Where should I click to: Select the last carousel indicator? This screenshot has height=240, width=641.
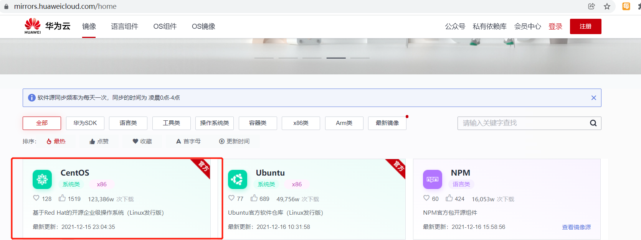(360, 58)
